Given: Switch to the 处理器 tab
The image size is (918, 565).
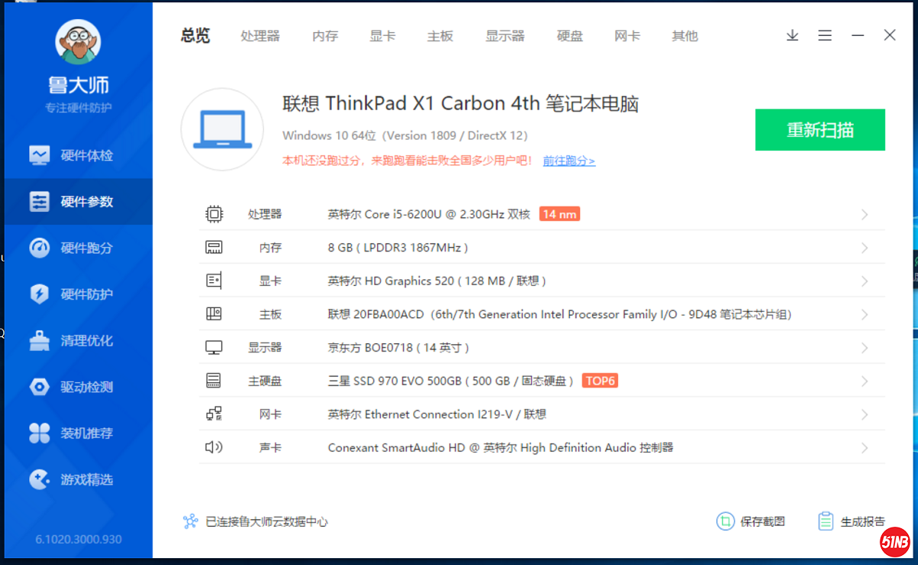Looking at the screenshot, I should pyautogui.click(x=260, y=36).
